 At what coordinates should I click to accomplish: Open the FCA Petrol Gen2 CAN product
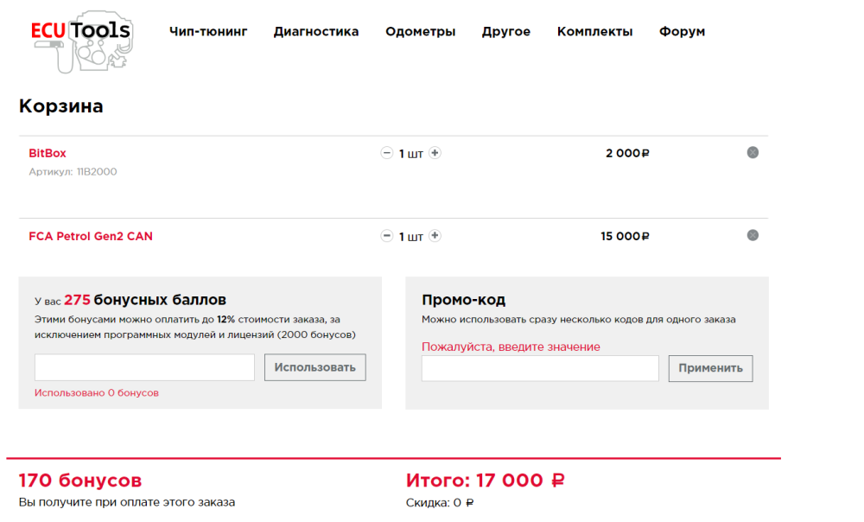coord(89,235)
